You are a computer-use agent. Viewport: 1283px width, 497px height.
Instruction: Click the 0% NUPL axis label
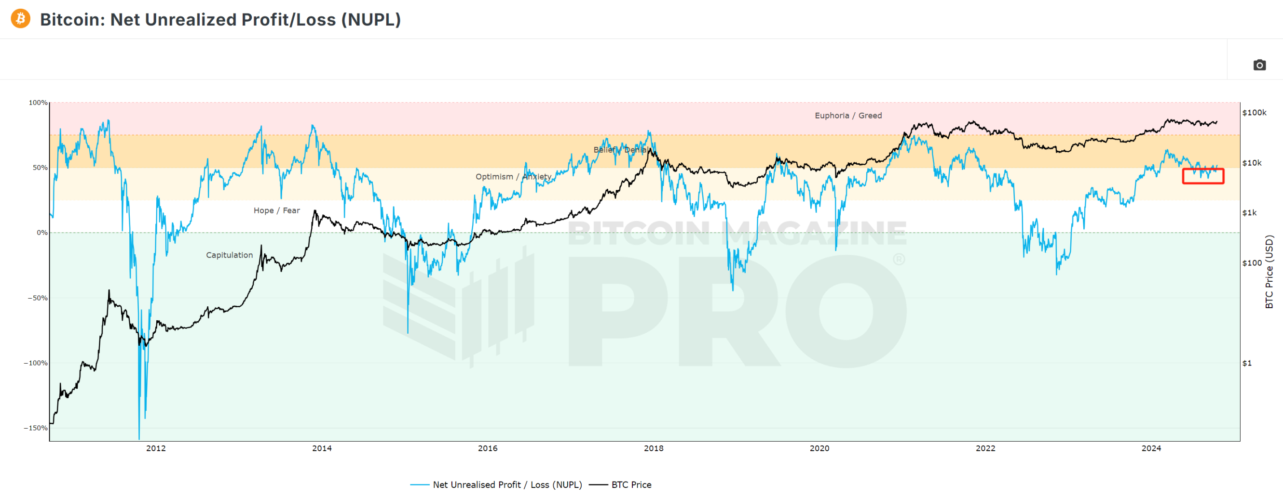[42, 233]
